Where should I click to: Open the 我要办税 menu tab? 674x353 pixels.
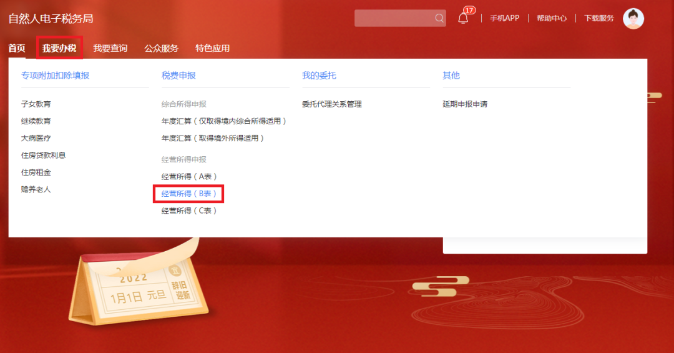coord(59,47)
